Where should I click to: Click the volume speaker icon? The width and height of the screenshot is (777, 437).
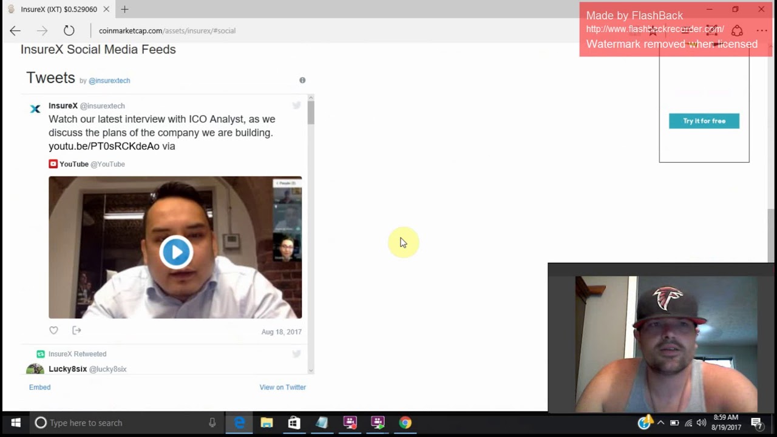[x=702, y=422]
